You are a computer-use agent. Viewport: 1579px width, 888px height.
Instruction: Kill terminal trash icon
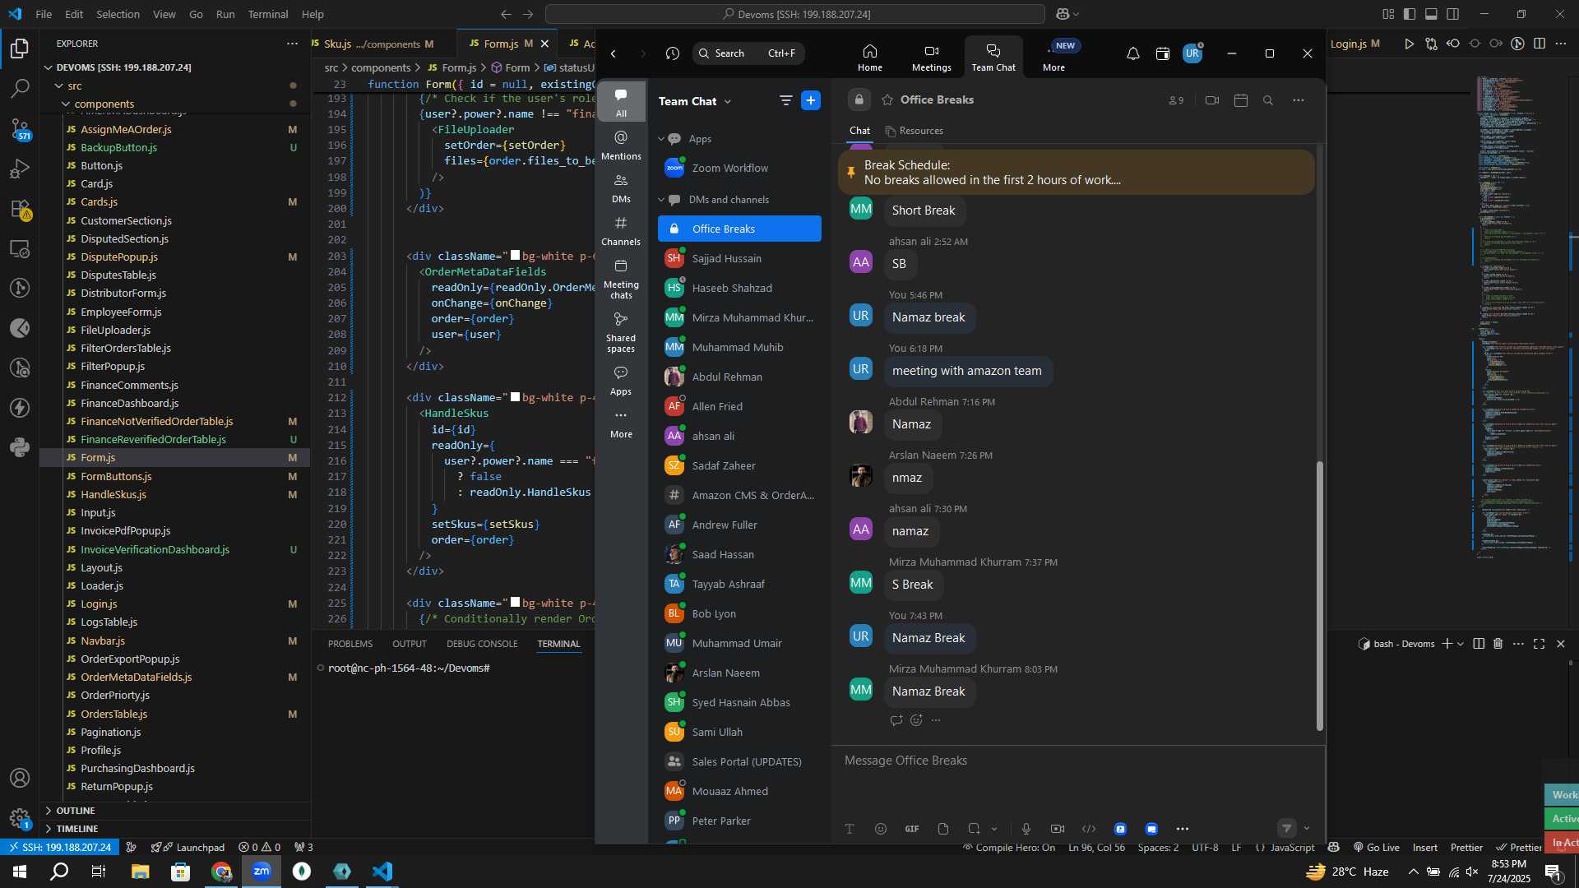click(x=1498, y=644)
